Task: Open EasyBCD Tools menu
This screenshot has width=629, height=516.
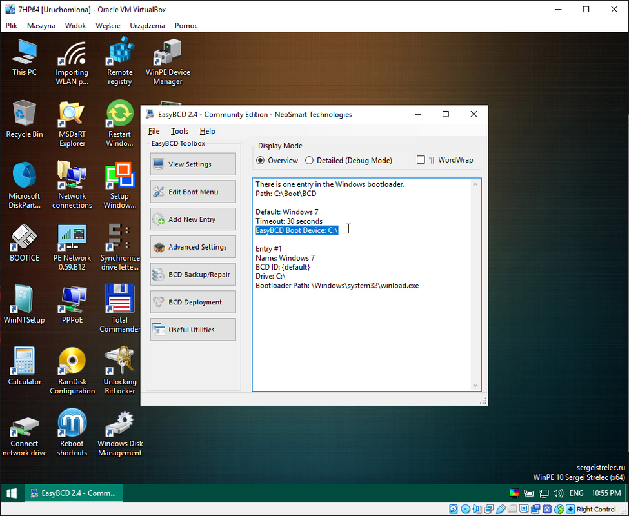Action: pos(179,131)
